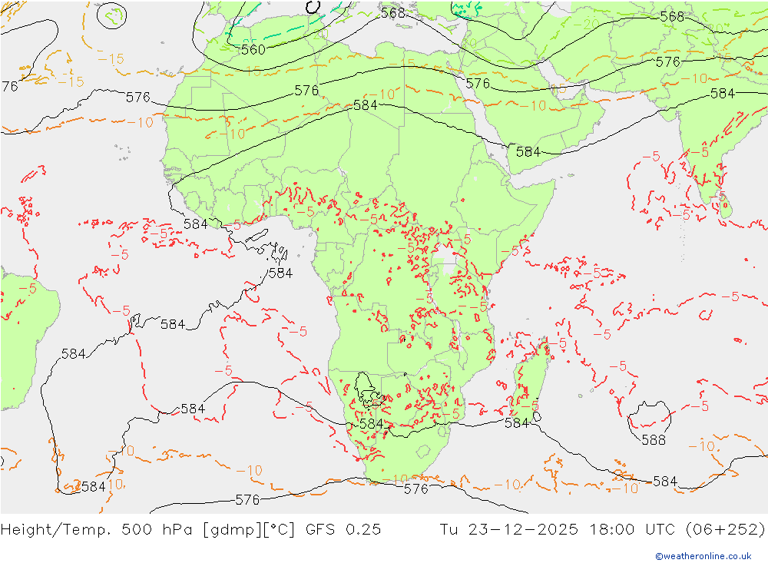Image resolution: width=768 pixels, height=563 pixels.
Task: Click the '588' contour label
Action: click(654, 440)
